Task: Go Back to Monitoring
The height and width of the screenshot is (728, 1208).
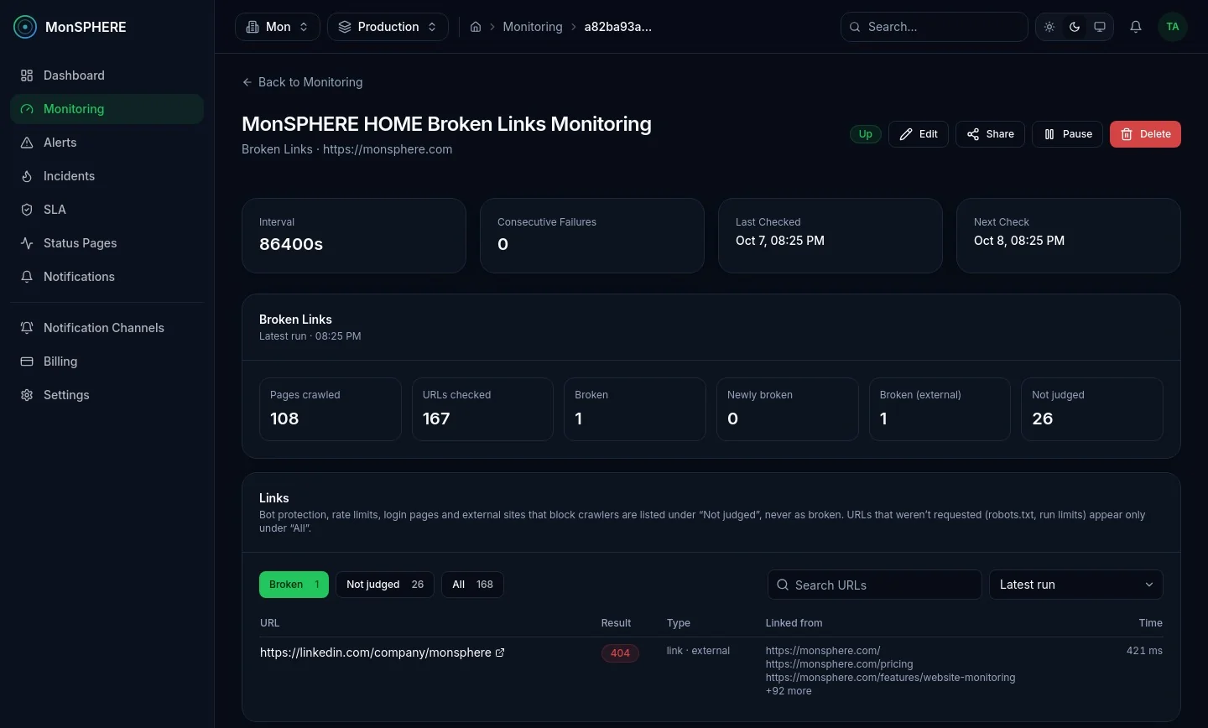Action: pos(302,82)
